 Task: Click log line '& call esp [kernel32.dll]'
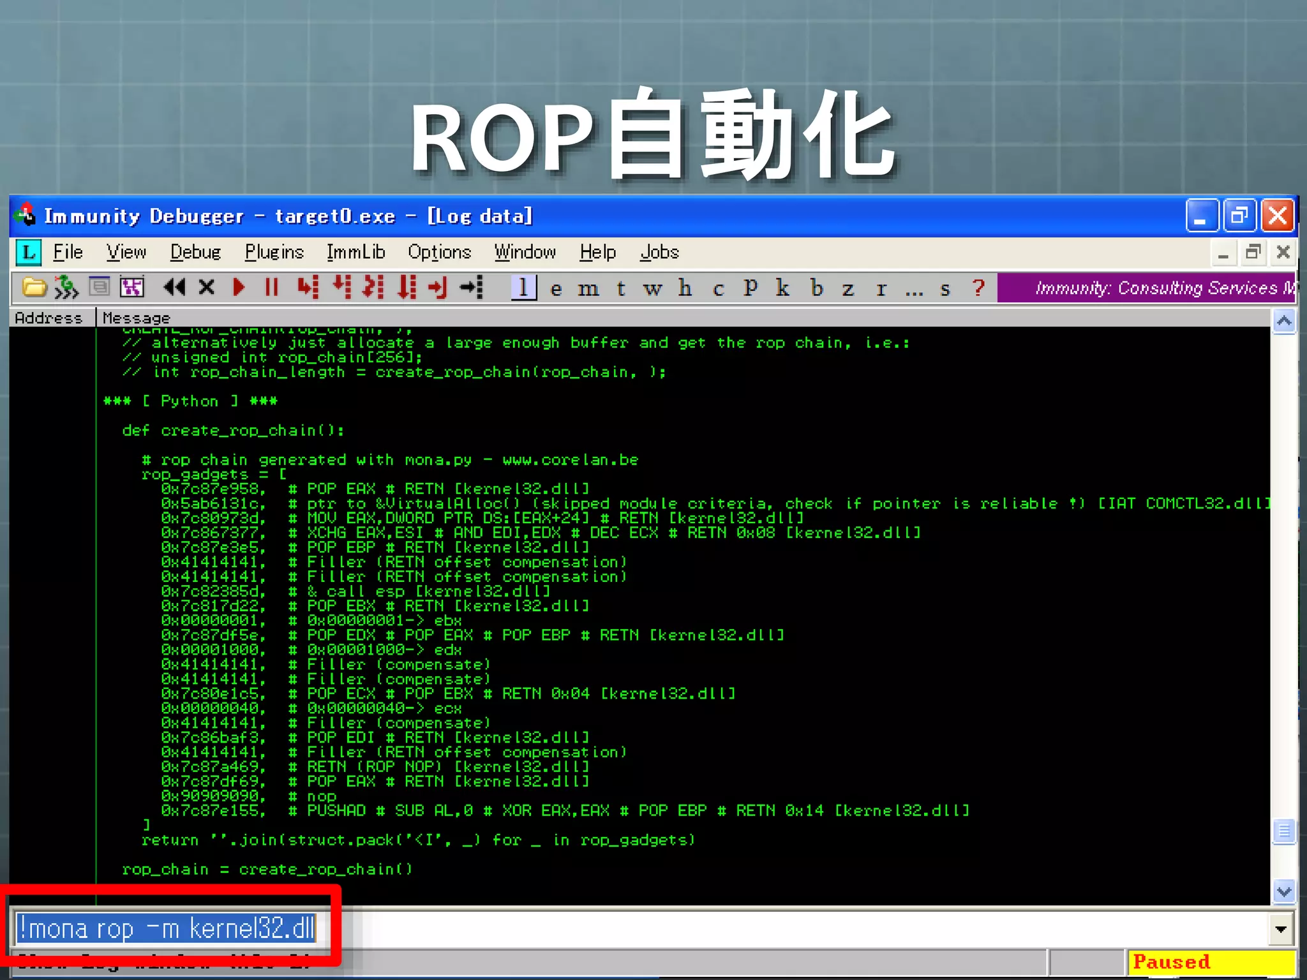[355, 591]
